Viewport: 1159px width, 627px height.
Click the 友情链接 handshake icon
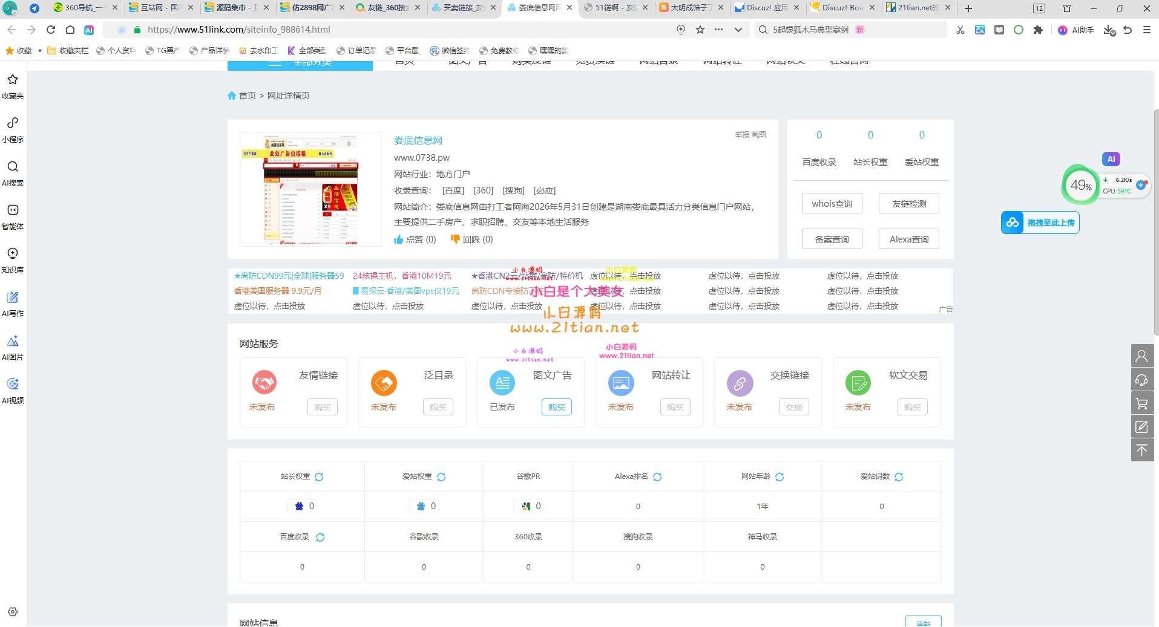(x=264, y=383)
